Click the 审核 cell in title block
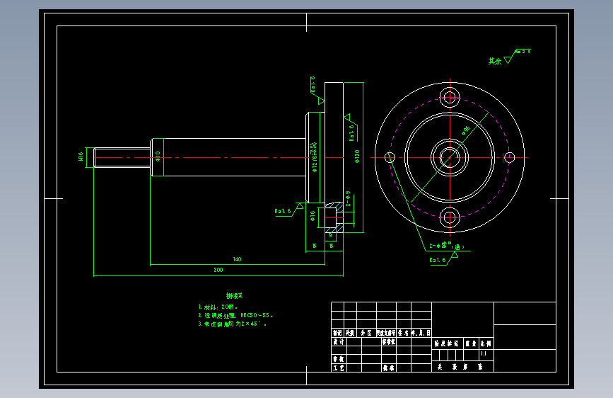 click(x=339, y=359)
